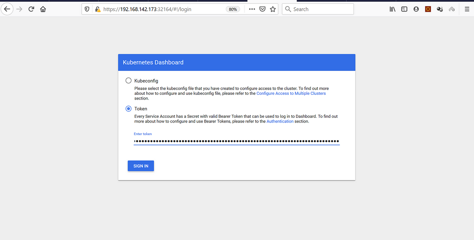The width and height of the screenshot is (474, 240).
Task: Open the Library bookshelf icon
Action: (x=392, y=9)
